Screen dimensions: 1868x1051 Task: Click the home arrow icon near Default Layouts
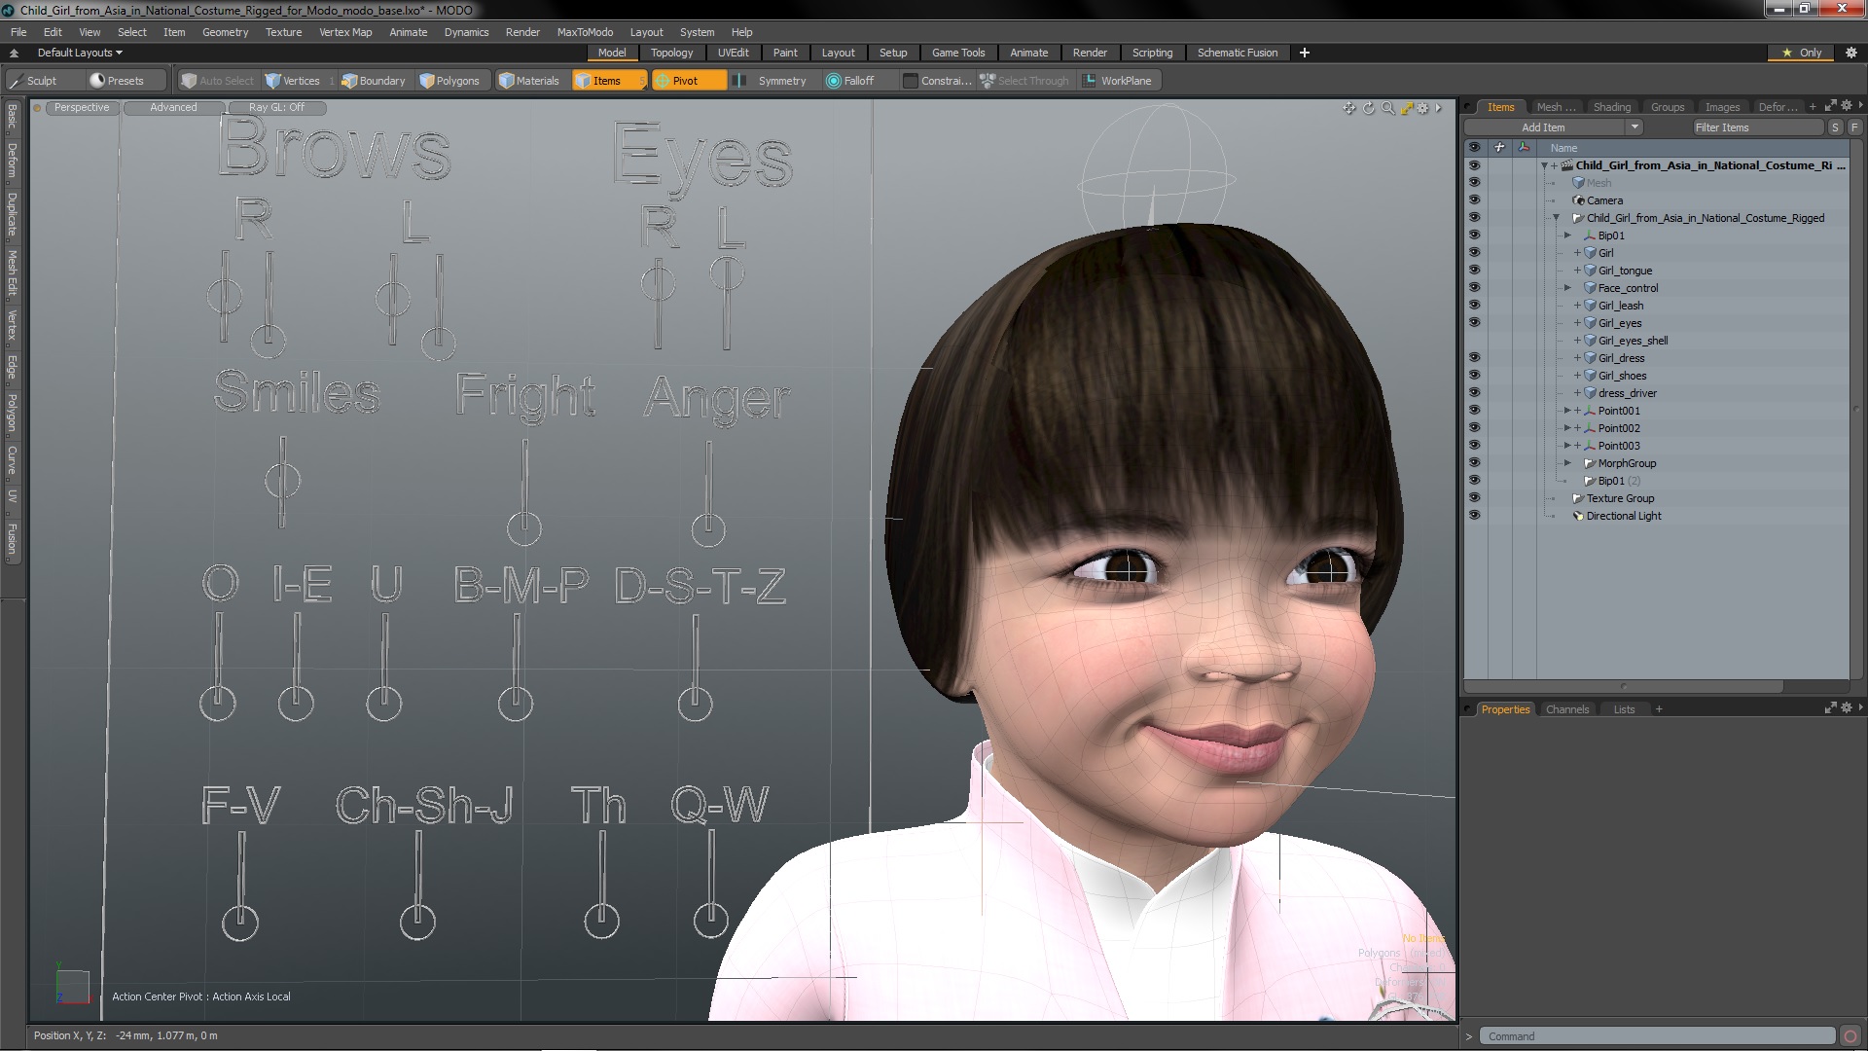(14, 53)
